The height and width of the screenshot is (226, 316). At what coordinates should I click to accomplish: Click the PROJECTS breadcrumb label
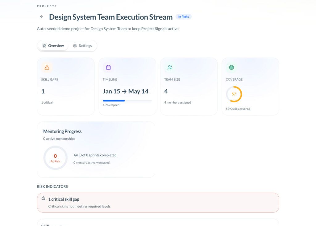click(47, 6)
